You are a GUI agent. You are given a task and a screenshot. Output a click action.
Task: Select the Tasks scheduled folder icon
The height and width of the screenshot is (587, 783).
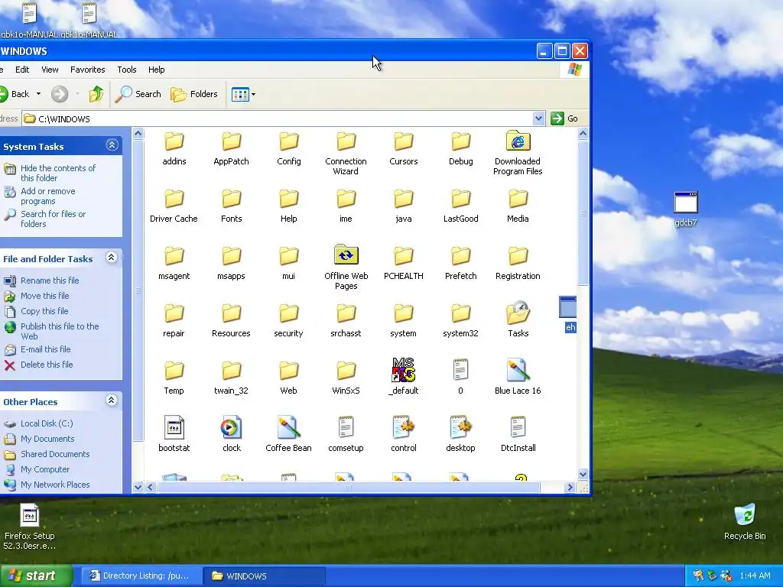(518, 313)
